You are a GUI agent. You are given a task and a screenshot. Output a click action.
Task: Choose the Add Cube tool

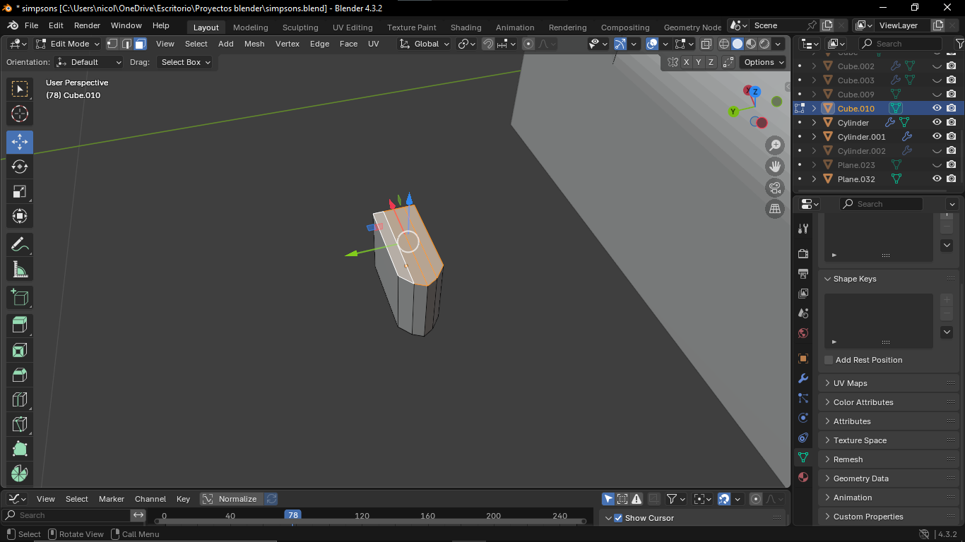click(20, 298)
